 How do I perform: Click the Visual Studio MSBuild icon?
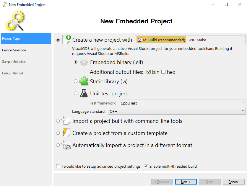140,40
